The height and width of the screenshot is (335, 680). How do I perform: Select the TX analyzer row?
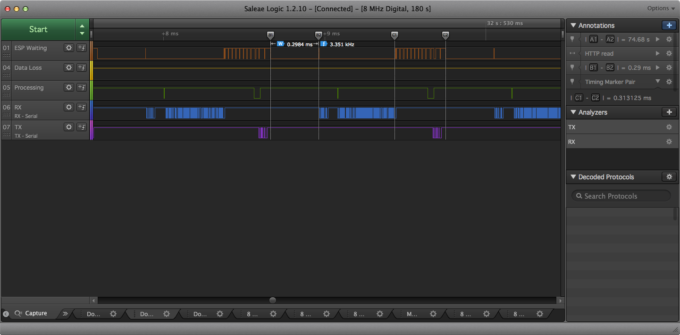click(622, 127)
